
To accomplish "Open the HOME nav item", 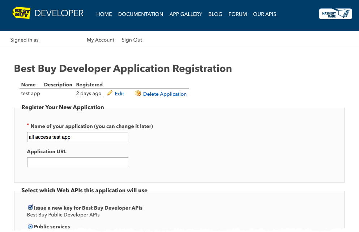I will coord(104,14).
